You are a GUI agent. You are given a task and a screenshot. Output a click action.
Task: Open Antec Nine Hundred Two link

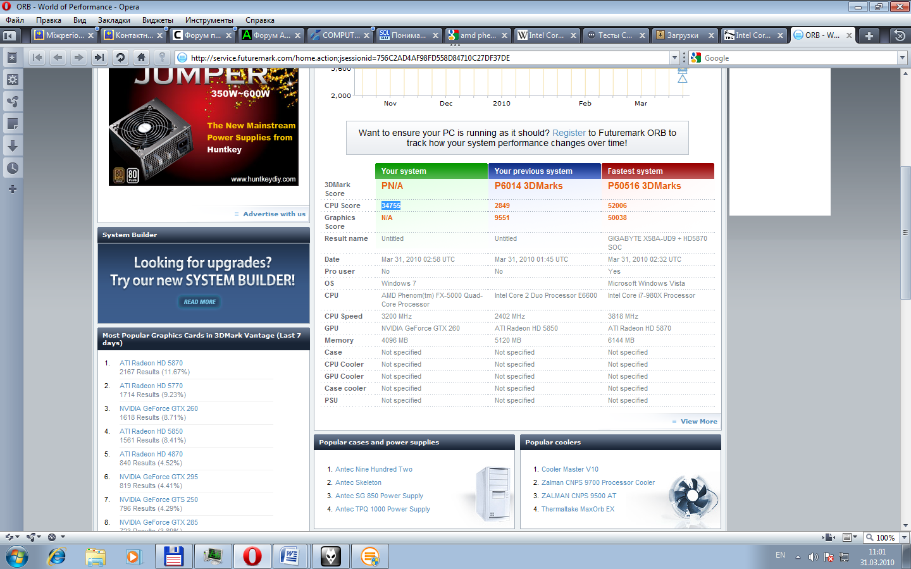pyautogui.click(x=374, y=469)
